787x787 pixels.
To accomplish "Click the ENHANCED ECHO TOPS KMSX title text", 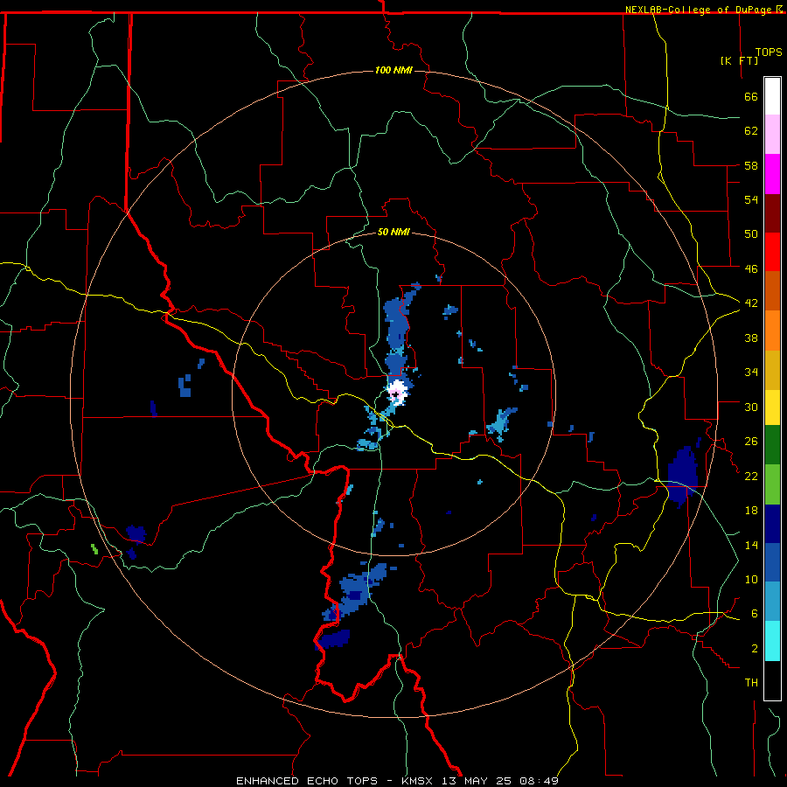I will click(397, 781).
